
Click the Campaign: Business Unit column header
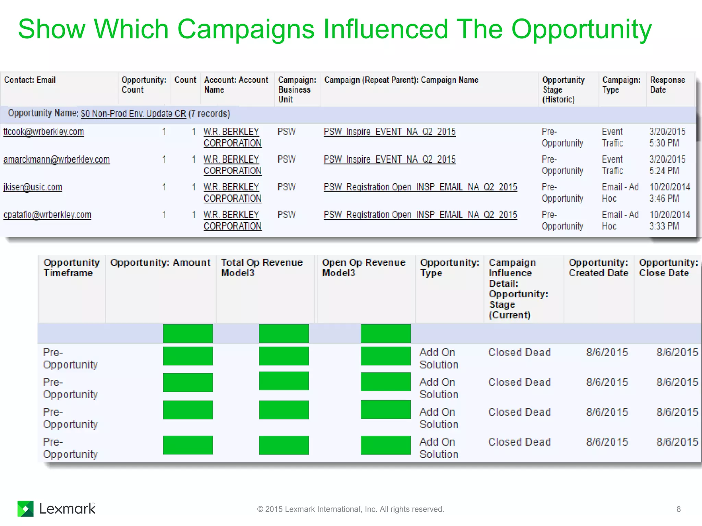(297, 90)
